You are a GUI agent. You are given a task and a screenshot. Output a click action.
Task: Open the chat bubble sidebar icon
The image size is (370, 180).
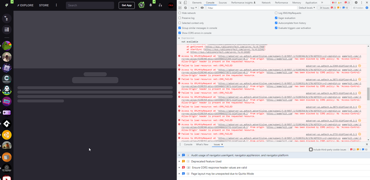[6, 18]
